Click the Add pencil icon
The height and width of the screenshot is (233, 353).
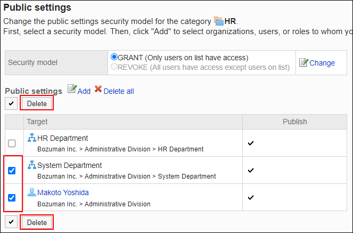point(72,89)
